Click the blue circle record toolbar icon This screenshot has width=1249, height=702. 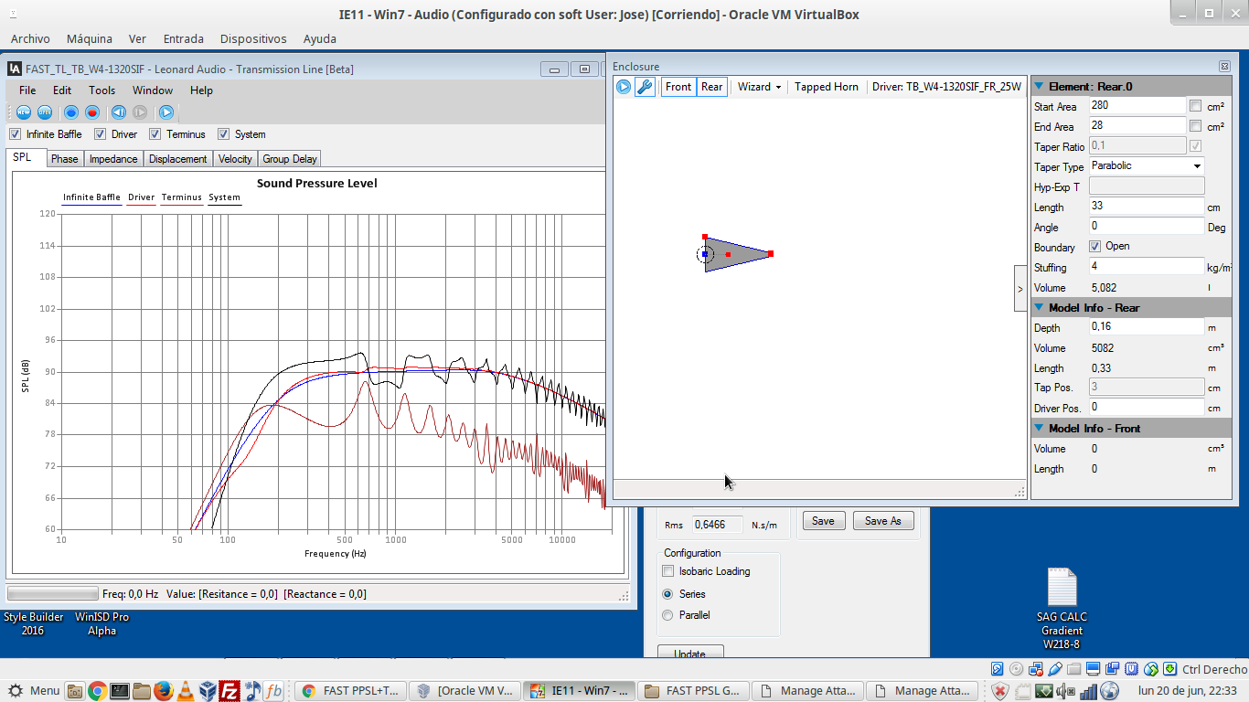tap(70, 112)
